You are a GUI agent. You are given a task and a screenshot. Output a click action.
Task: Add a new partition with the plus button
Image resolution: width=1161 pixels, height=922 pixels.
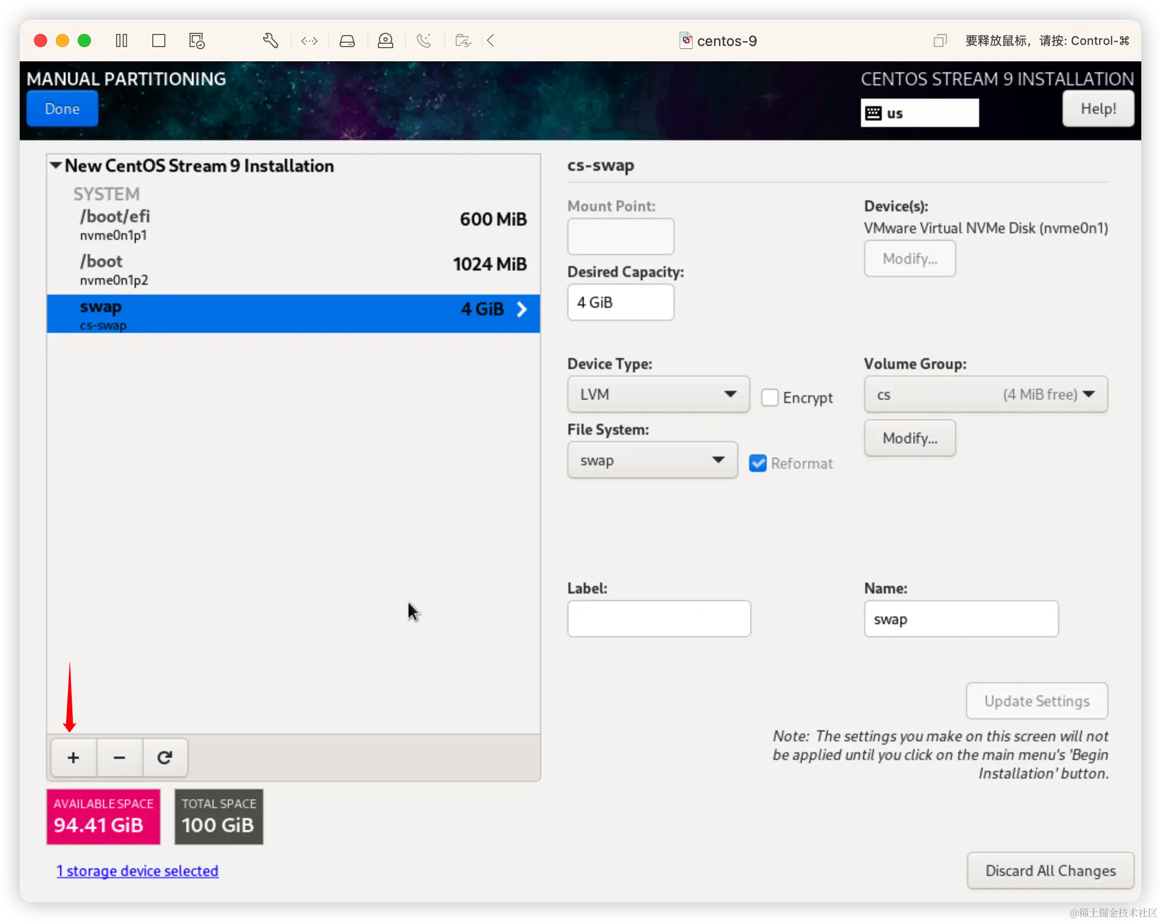73,758
